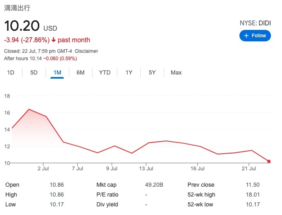Click the P/E ratio label

point(107,195)
